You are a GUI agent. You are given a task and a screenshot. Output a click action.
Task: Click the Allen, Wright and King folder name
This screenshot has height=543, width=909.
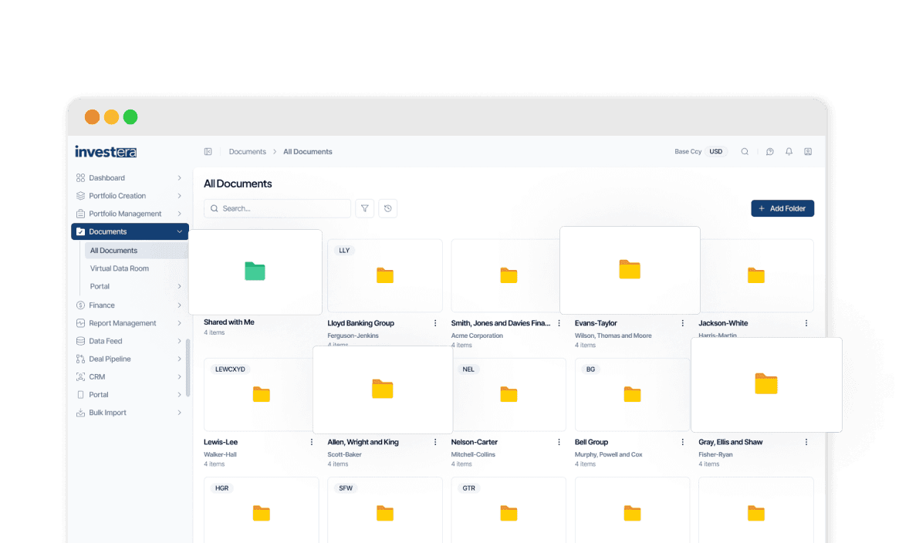coord(363,442)
